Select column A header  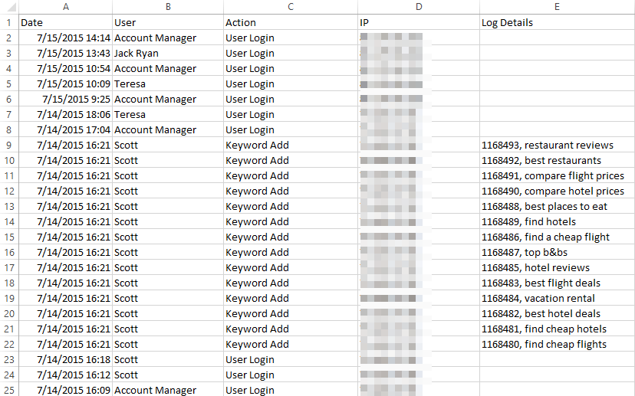pyautogui.click(x=65, y=7)
